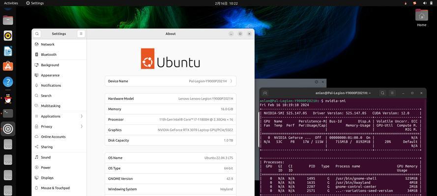
Task: Launch LibreOffice Writer from the dock
Action: pos(8,51)
